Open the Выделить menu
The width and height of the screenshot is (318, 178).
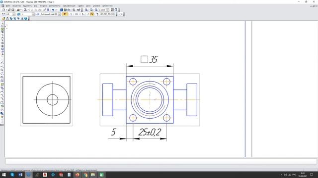[27, 5]
